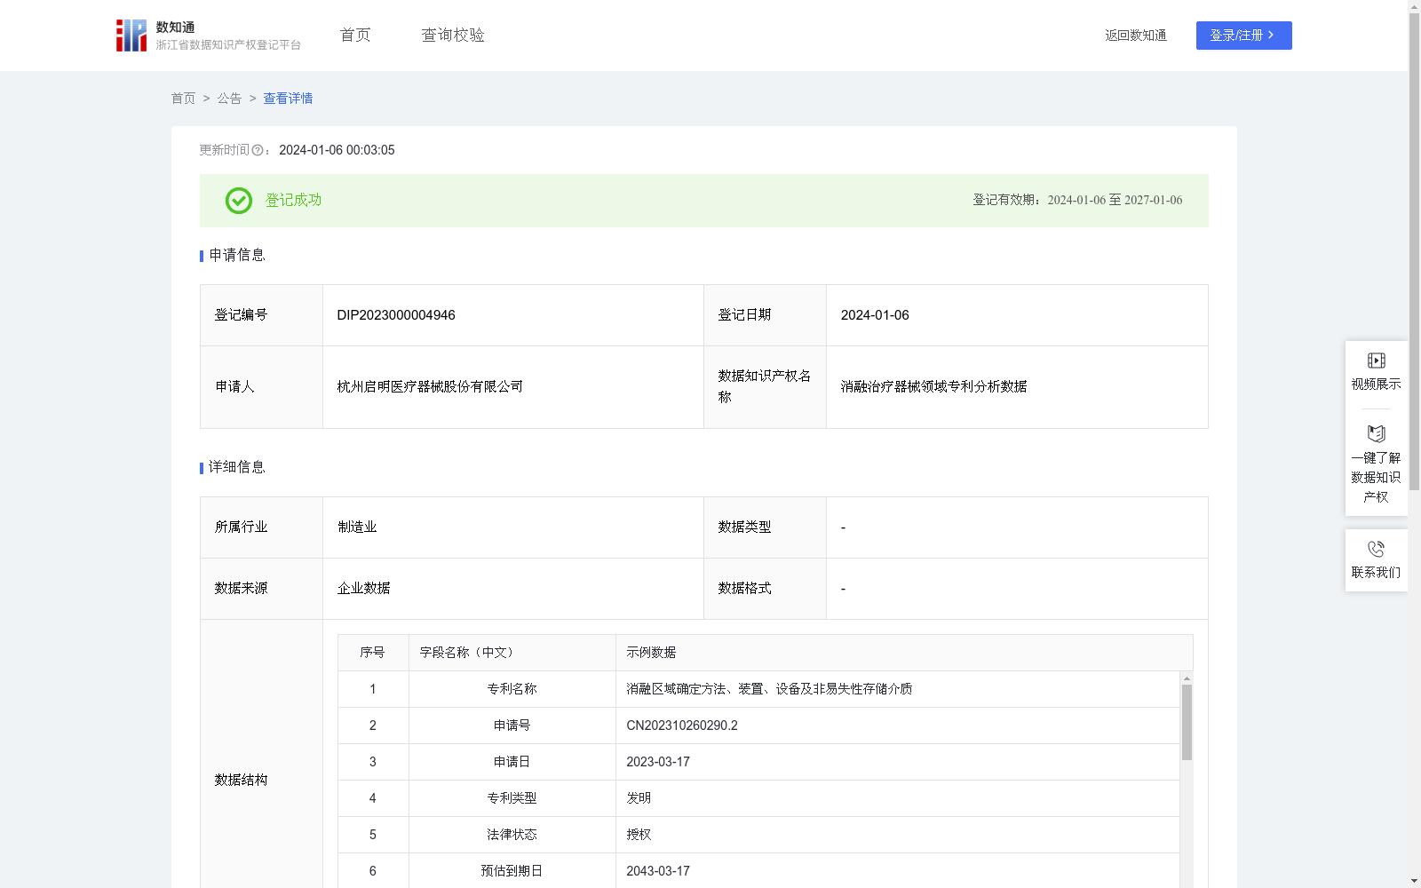Image resolution: width=1421 pixels, height=888 pixels.
Task: Click the 登记有效期 date range text
Action: tap(1115, 201)
